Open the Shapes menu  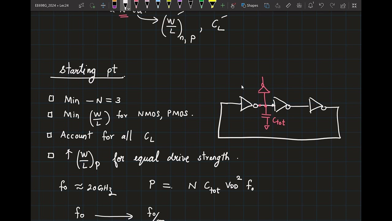[250, 6]
